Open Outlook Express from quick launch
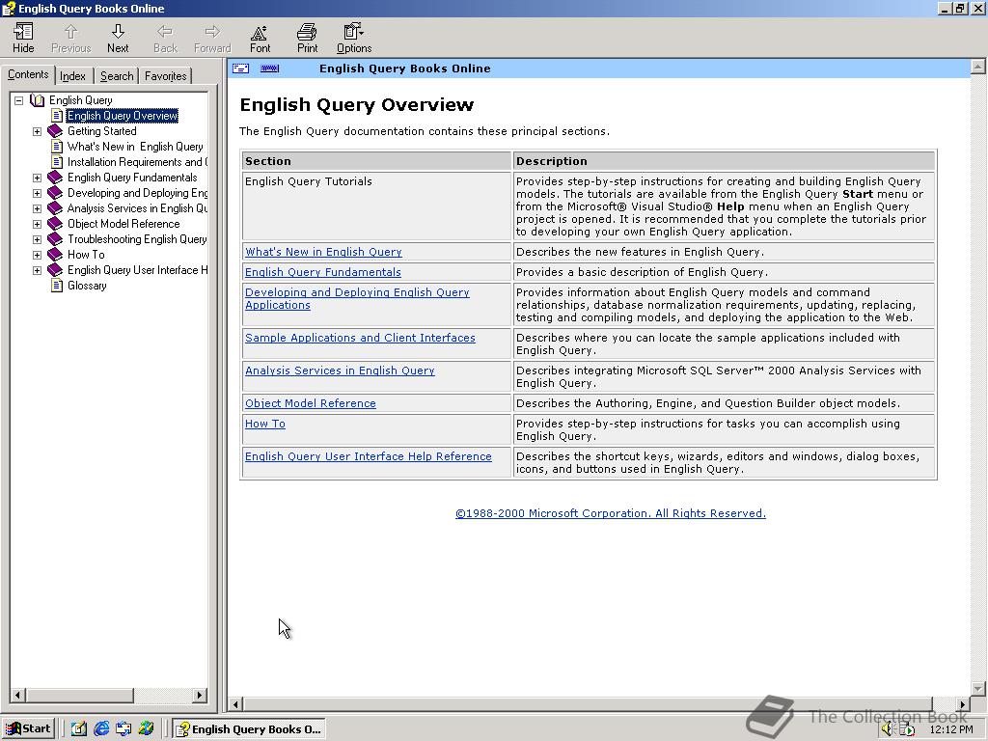988x741 pixels. (123, 728)
